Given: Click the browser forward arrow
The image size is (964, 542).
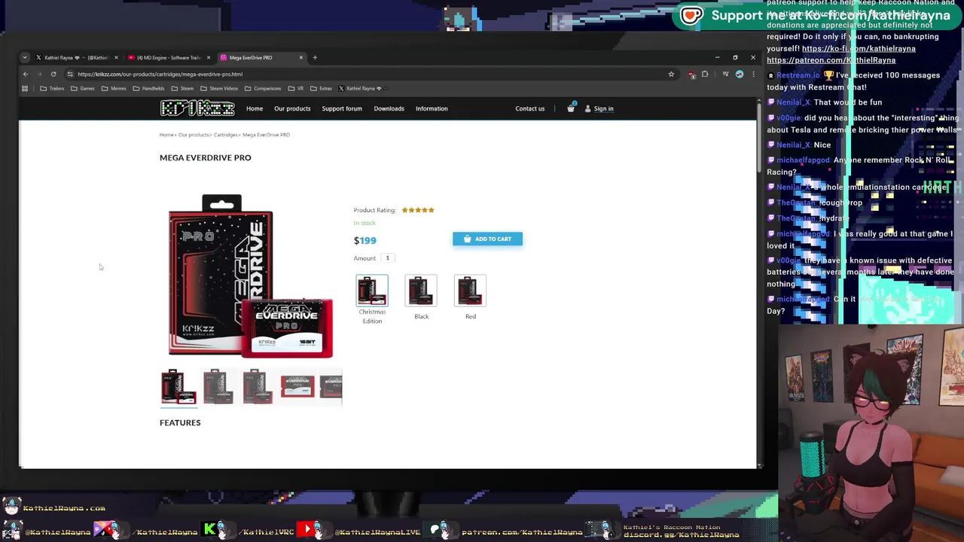Looking at the screenshot, I should (x=39, y=74).
